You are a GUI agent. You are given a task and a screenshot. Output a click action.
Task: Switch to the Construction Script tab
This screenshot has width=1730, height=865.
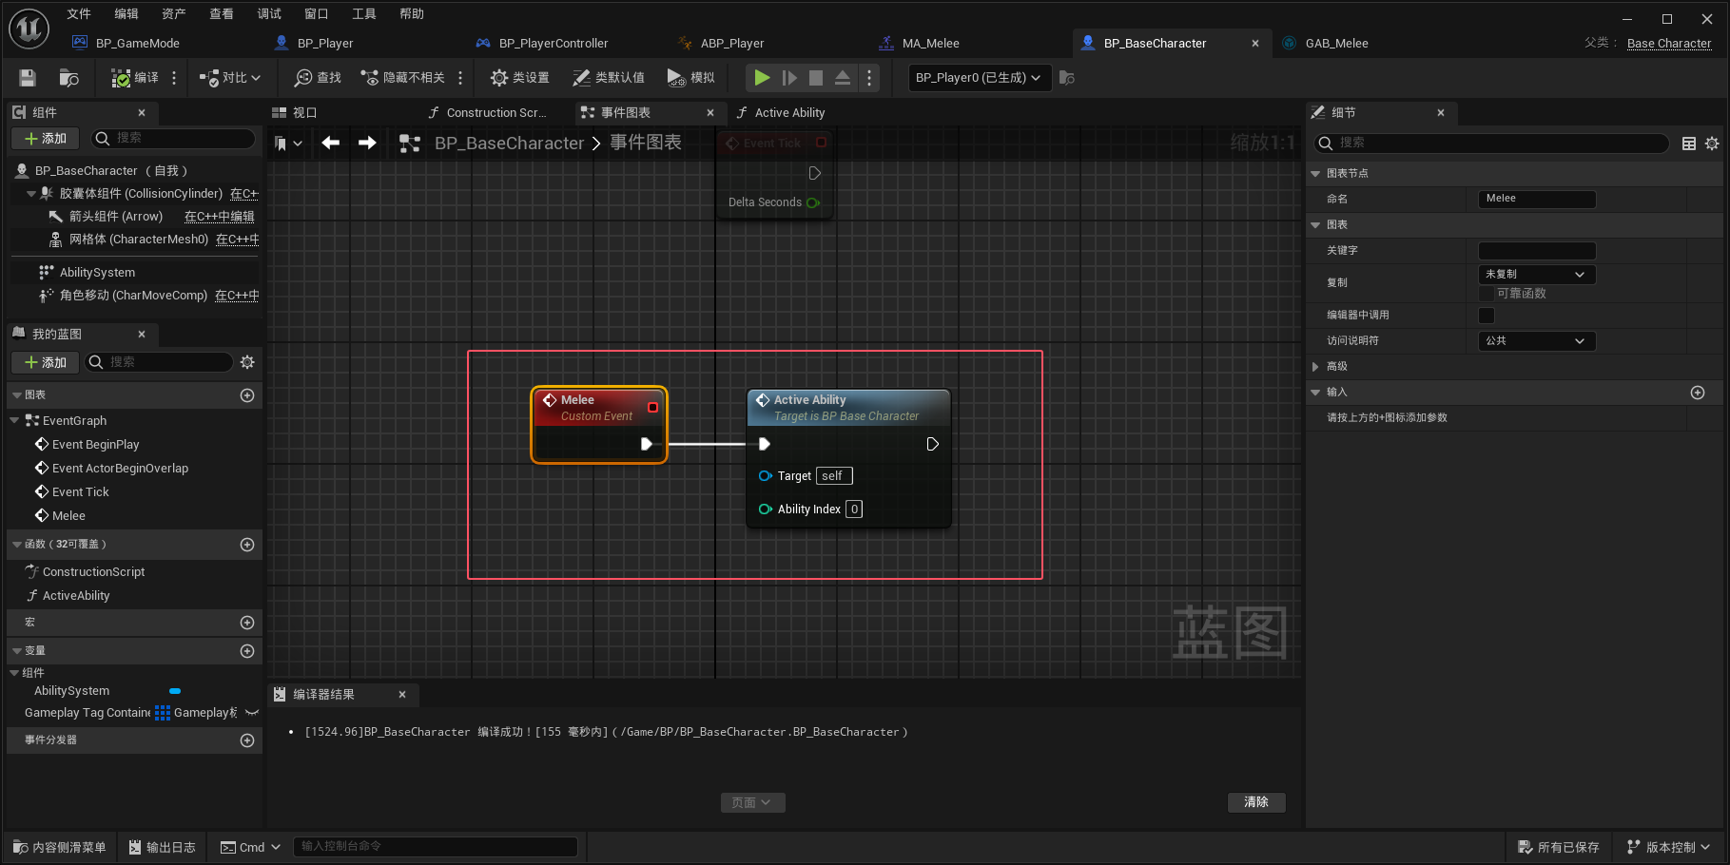(496, 112)
